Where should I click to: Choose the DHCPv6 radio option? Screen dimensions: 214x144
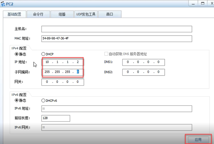[43, 101]
